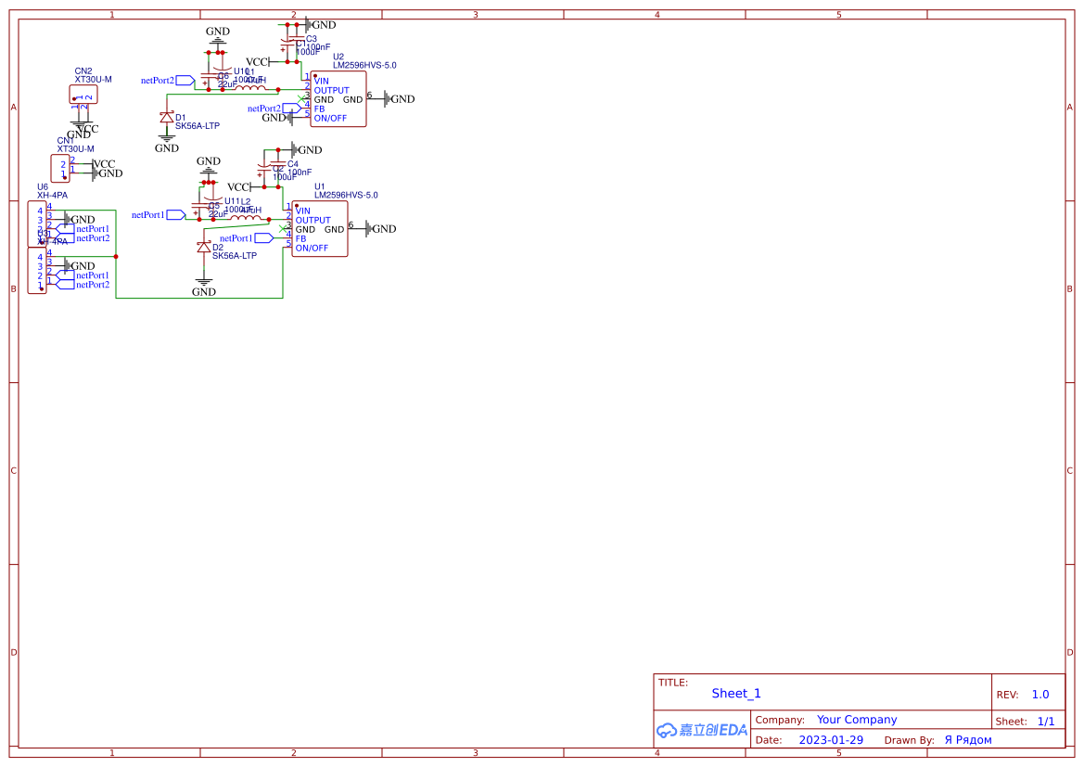
Task: Click the Sheet_1 title text
Action: [735, 693]
